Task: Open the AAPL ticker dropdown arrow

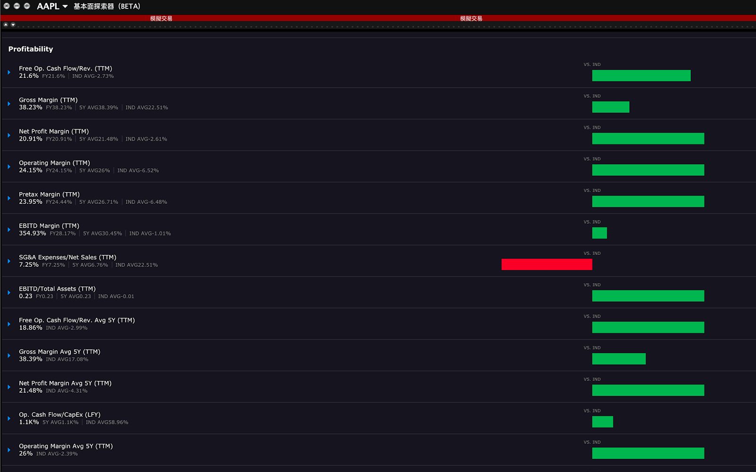Action: pyautogui.click(x=65, y=7)
